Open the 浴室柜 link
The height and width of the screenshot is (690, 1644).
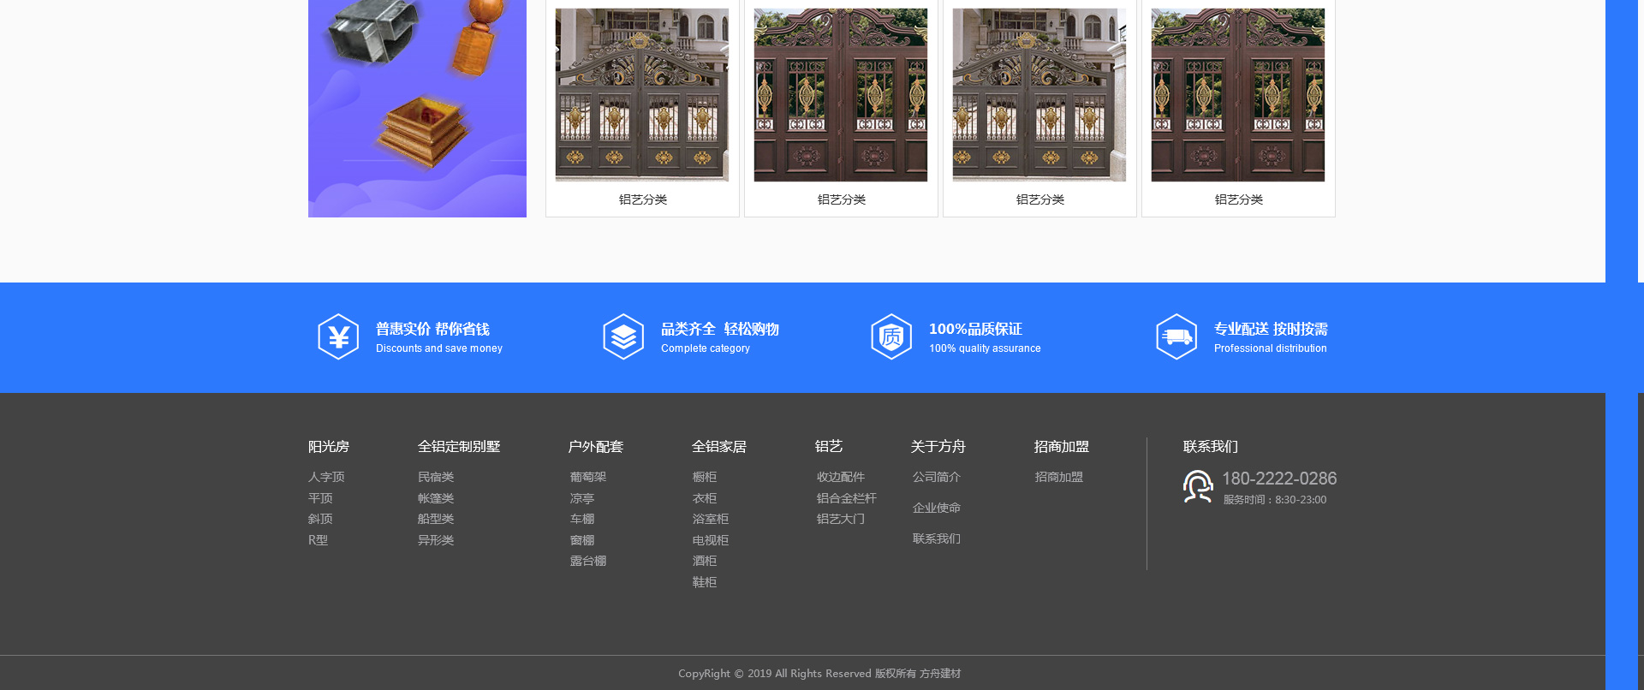pos(711,519)
